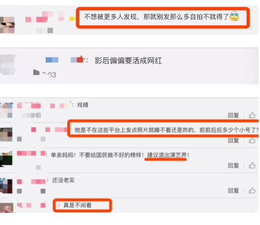View the avatar of the '真是不闲着' commenter
Image resolution: width=260 pixels, height=225 pixels.
(6, 208)
